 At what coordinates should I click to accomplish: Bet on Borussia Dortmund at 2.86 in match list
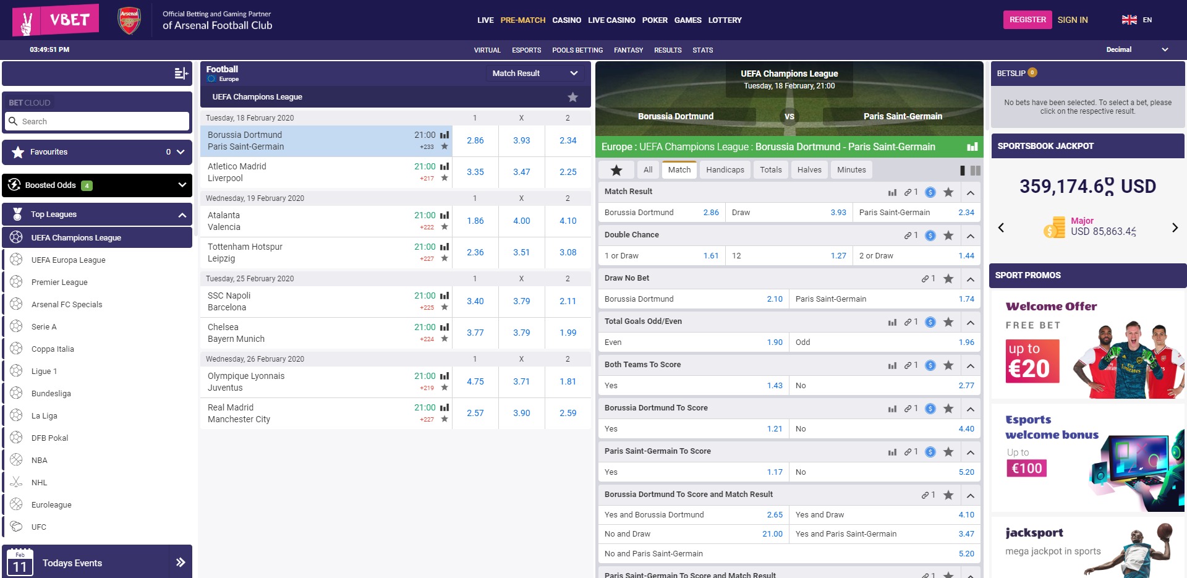point(475,141)
